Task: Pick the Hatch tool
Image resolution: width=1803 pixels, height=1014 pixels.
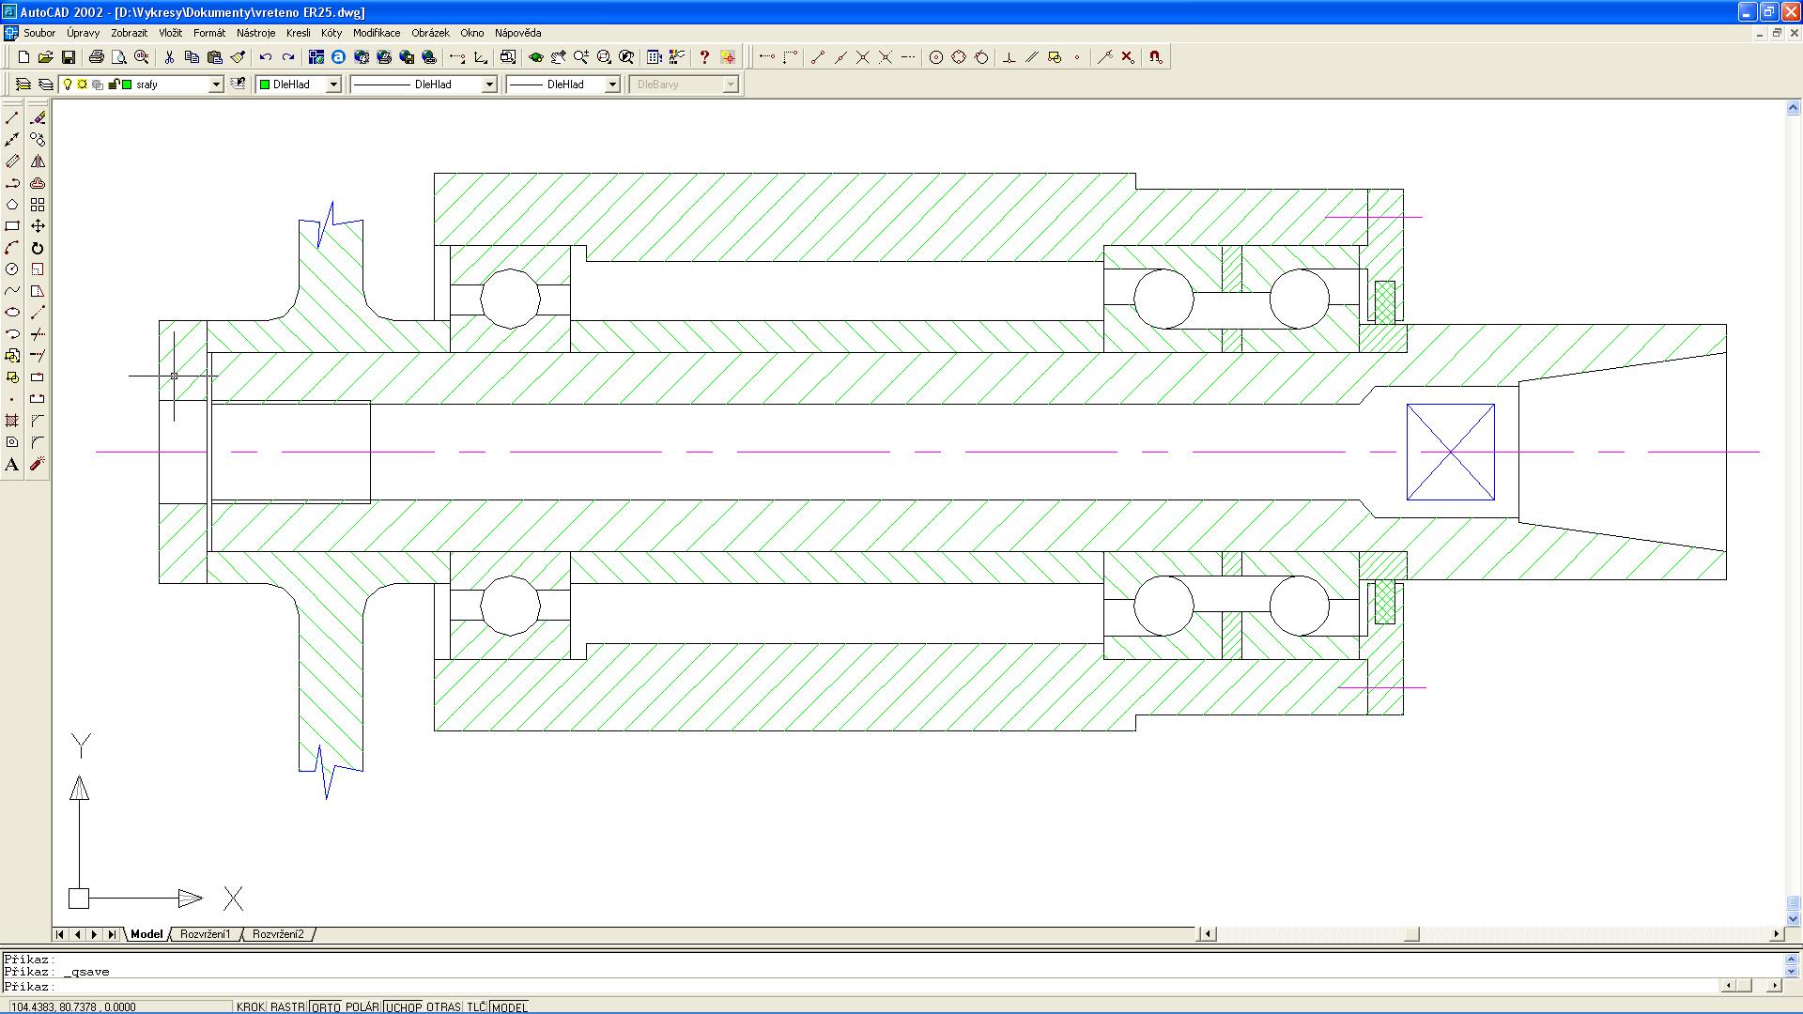Action: [x=12, y=421]
